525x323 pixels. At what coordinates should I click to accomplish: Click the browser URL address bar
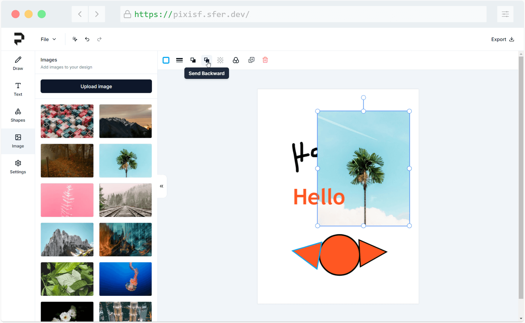coord(303,14)
